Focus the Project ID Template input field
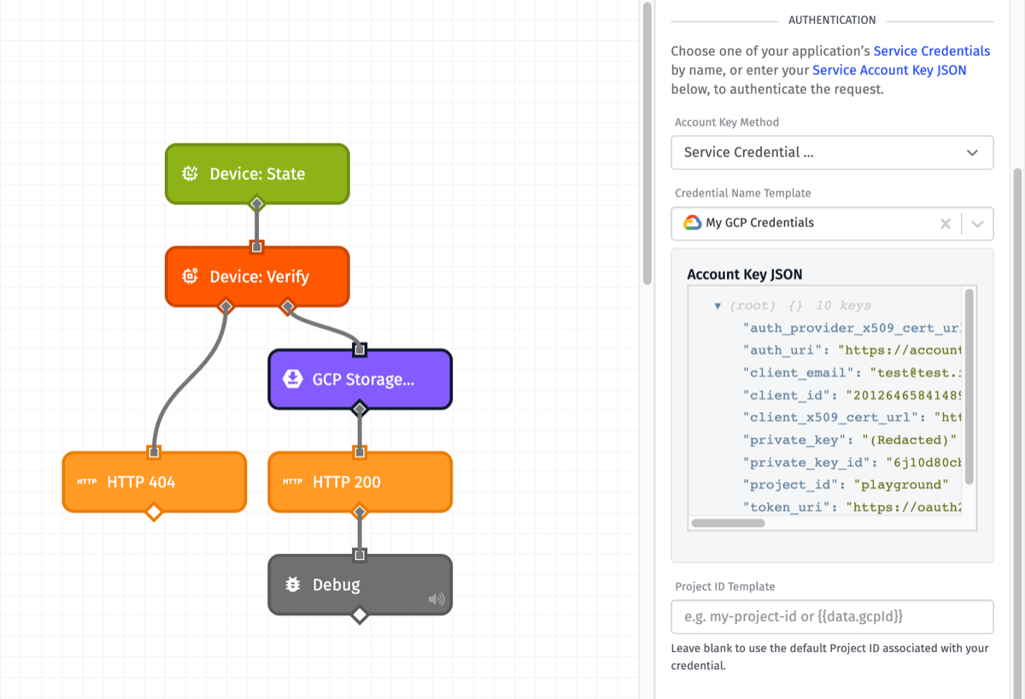The image size is (1025, 699). [832, 616]
